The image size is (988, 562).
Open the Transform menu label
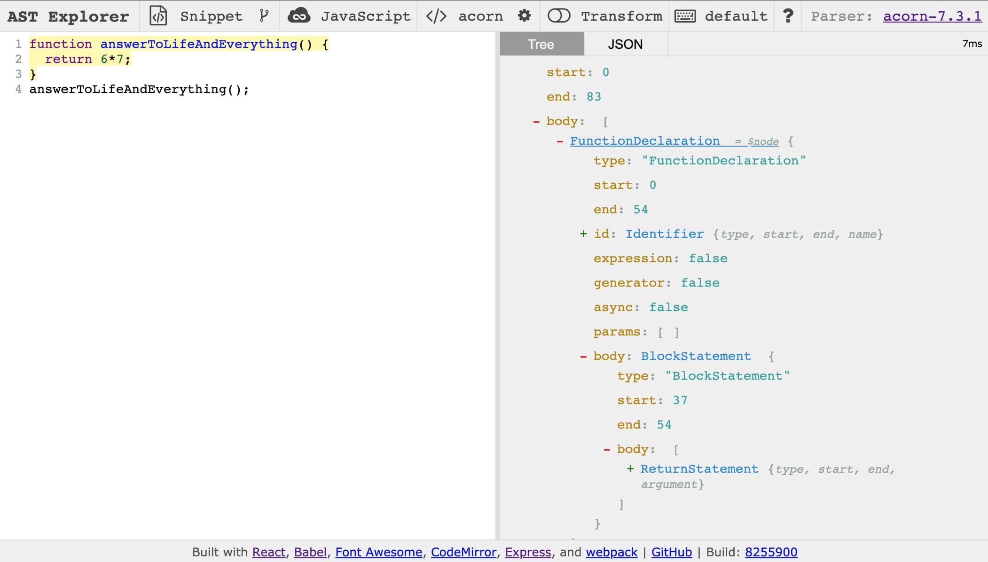click(621, 16)
